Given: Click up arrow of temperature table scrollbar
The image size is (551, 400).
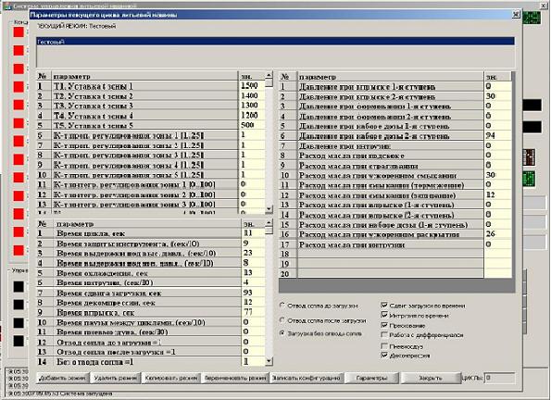Looking at the screenshot, I should 269,75.
